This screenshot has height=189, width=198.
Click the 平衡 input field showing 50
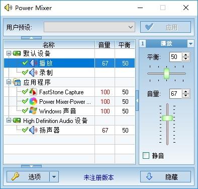176,57
